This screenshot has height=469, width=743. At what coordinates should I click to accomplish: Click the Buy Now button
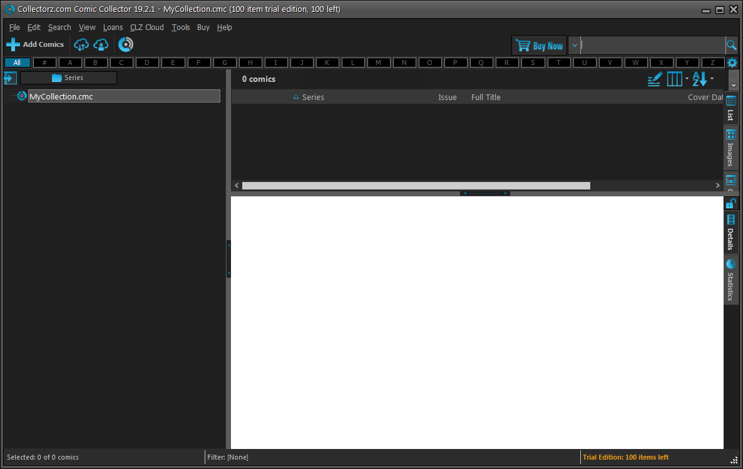pos(539,46)
